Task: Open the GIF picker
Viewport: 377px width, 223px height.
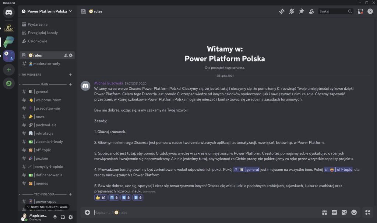Action: (x=334, y=212)
